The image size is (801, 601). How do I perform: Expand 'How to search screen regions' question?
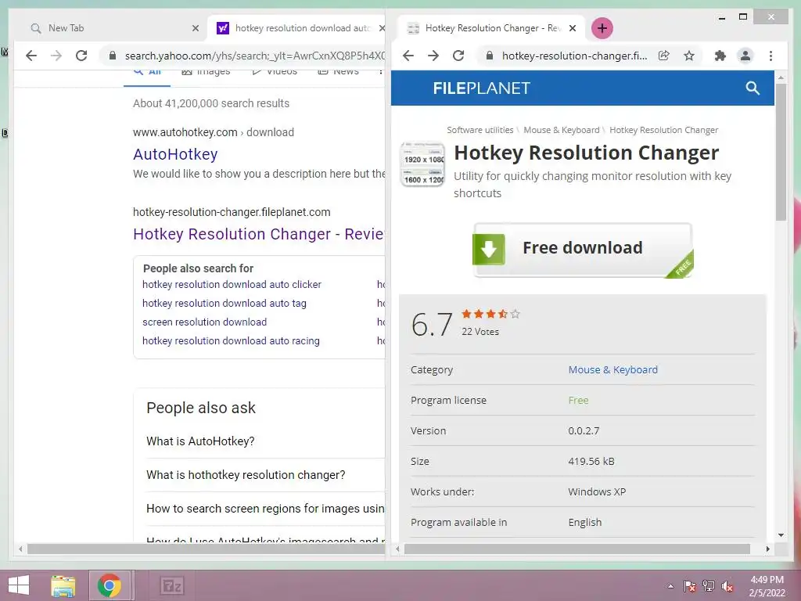[x=266, y=509]
